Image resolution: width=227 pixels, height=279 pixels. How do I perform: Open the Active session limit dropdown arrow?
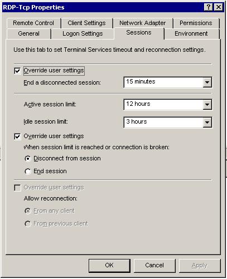pyautogui.click(x=207, y=105)
